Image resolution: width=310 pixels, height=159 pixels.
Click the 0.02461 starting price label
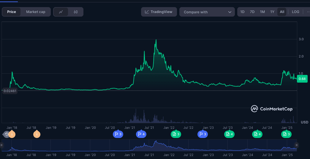10,91
